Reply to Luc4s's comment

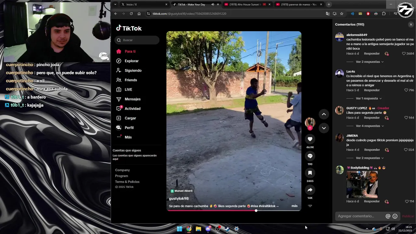(x=372, y=90)
